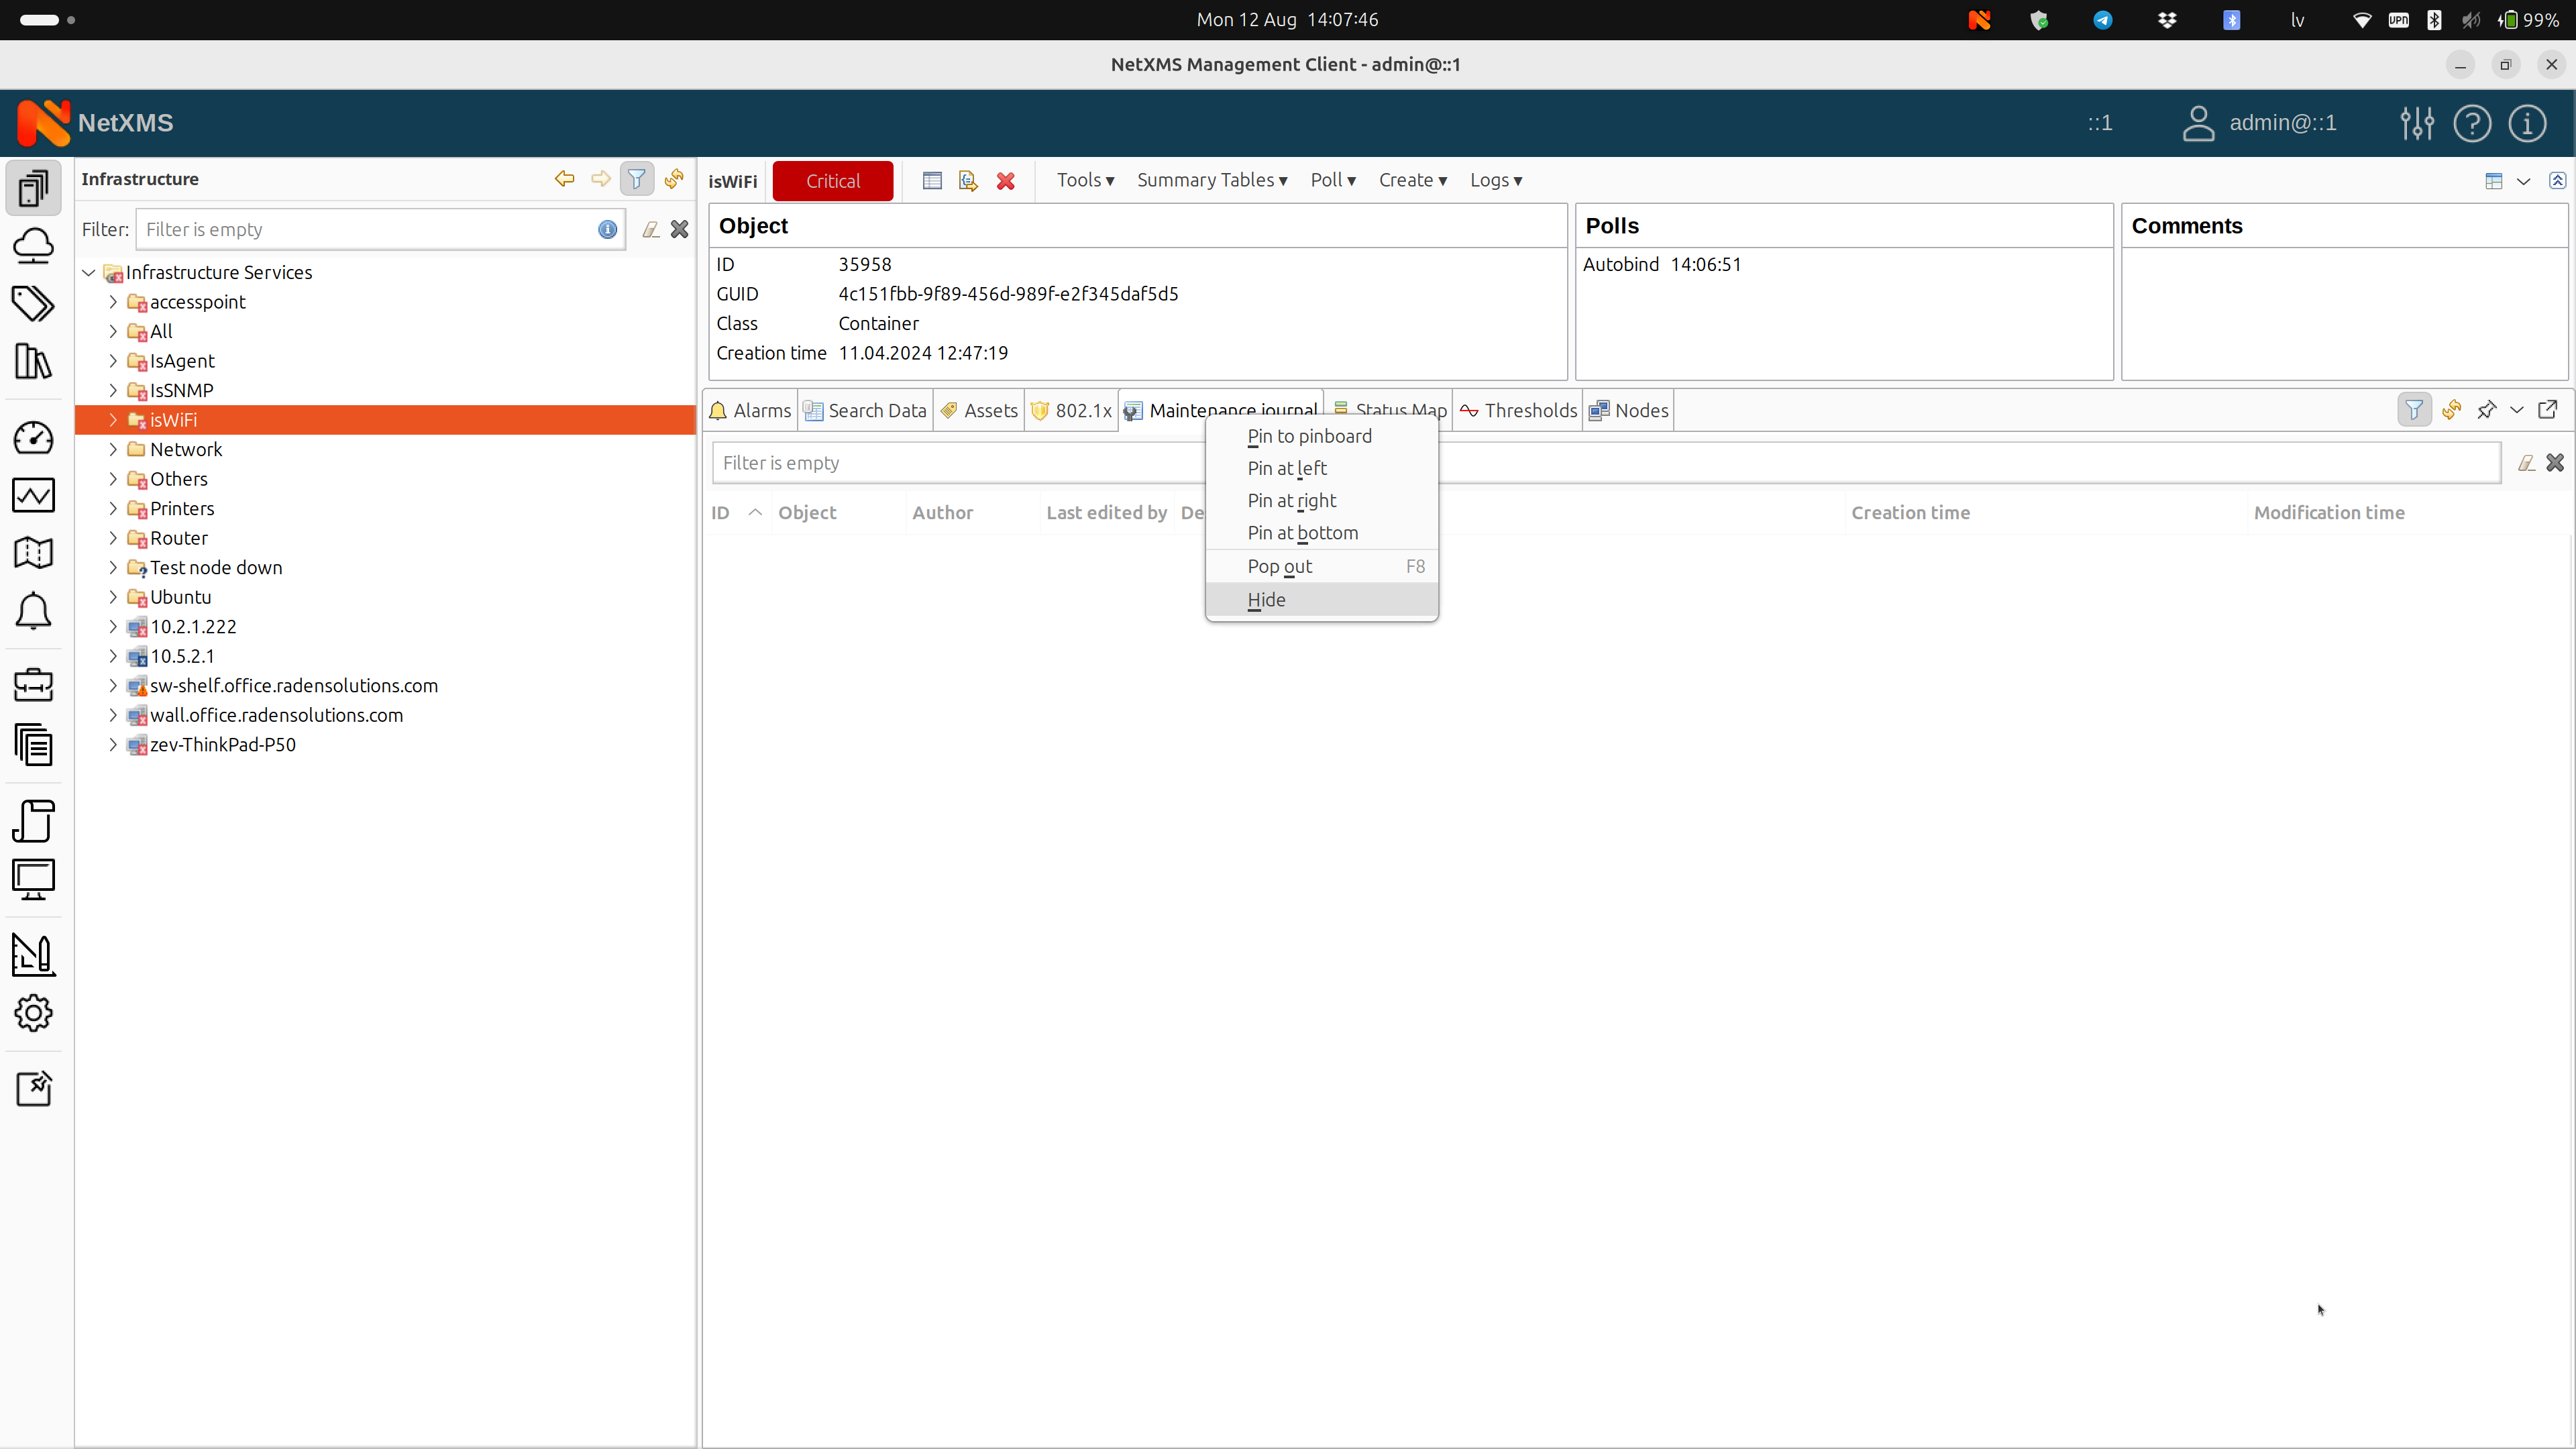The width and height of the screenshot is (2576, 1449).
Task: Click the Pin to pinboard option
Action: [1309, 435]
